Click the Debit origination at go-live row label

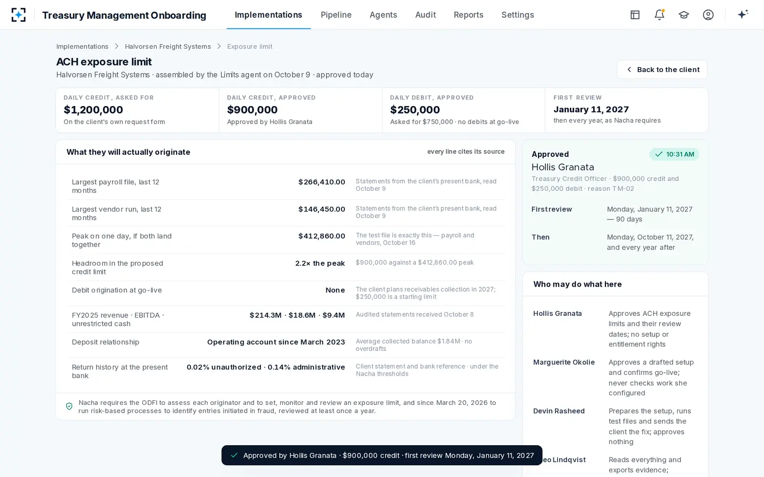(117, 290)
